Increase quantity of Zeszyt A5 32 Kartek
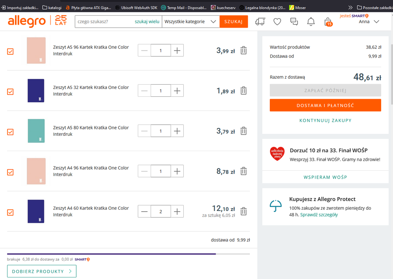This screenshot has height=279, width=393. click(177, 91)
